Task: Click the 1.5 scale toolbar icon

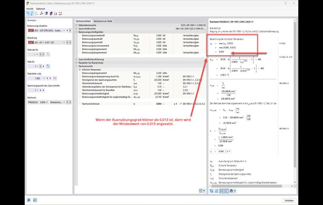Action: tap(56, 14)
